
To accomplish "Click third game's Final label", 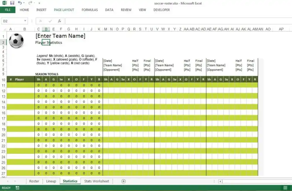I will pyautogui.click(x=251, y=61).
